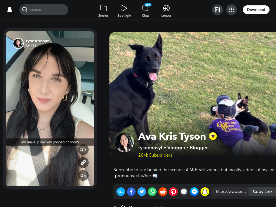
Task: Click the magnifier icon in search bar
Action: (x=25, y=10)
